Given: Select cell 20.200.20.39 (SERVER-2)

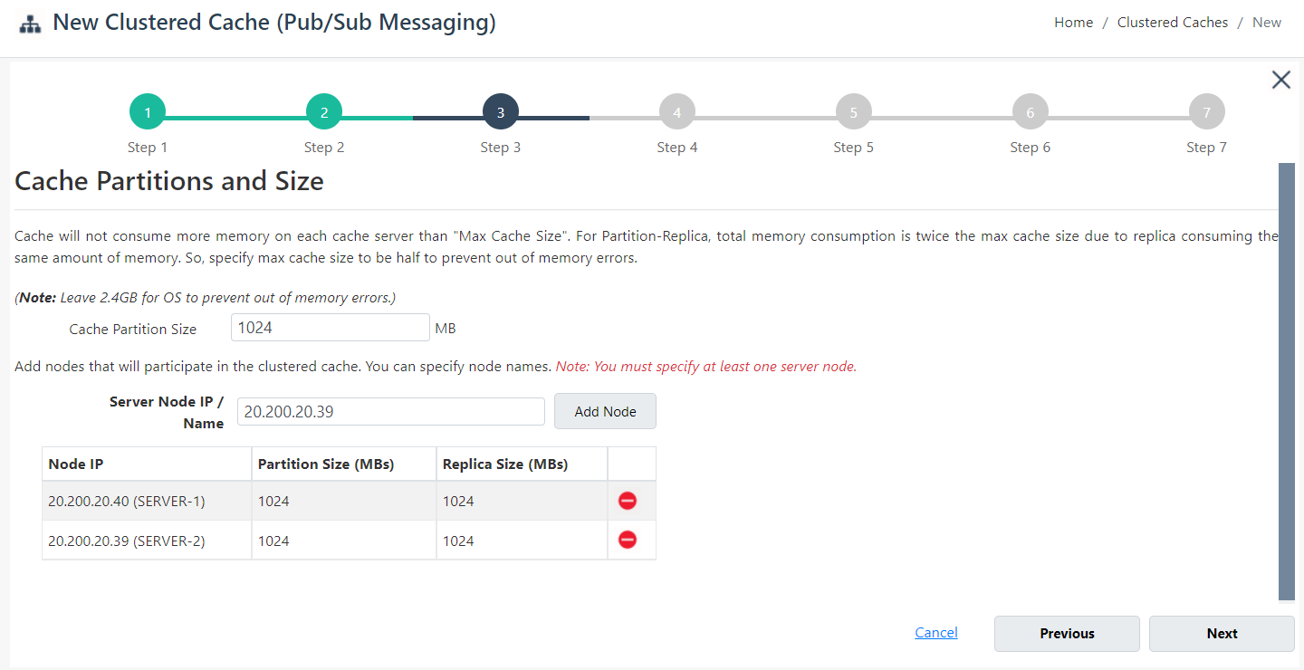Looking at the screenshot, I should pos(147,541).
